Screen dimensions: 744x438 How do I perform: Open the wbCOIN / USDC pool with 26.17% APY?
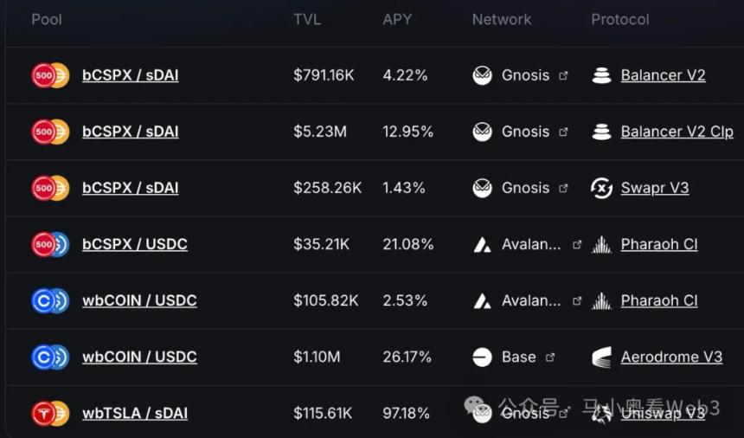pos(139,357)
